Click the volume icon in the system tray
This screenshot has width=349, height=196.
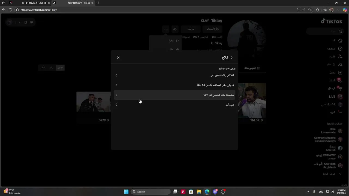tap(332, 192)
